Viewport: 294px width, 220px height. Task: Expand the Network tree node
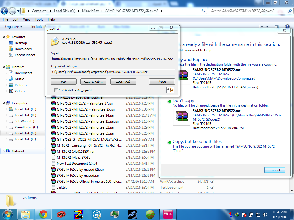tap(4, 151)
